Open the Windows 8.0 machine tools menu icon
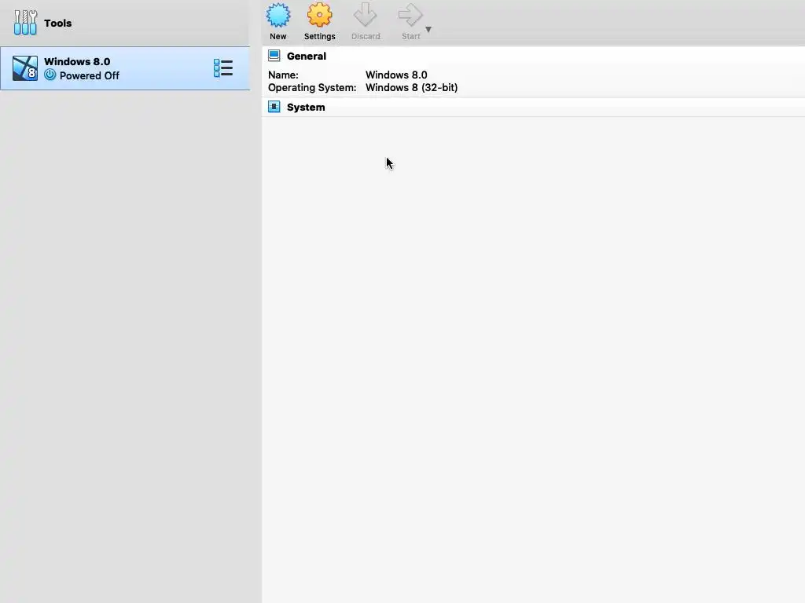 pos(223,68)
